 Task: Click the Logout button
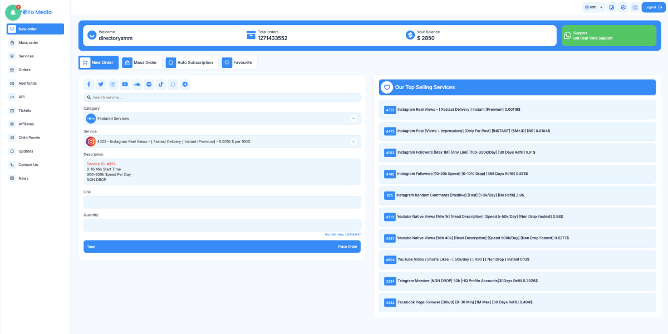(x=652, y=7)
